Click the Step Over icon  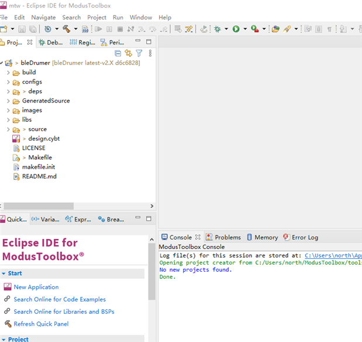[153, 29]
